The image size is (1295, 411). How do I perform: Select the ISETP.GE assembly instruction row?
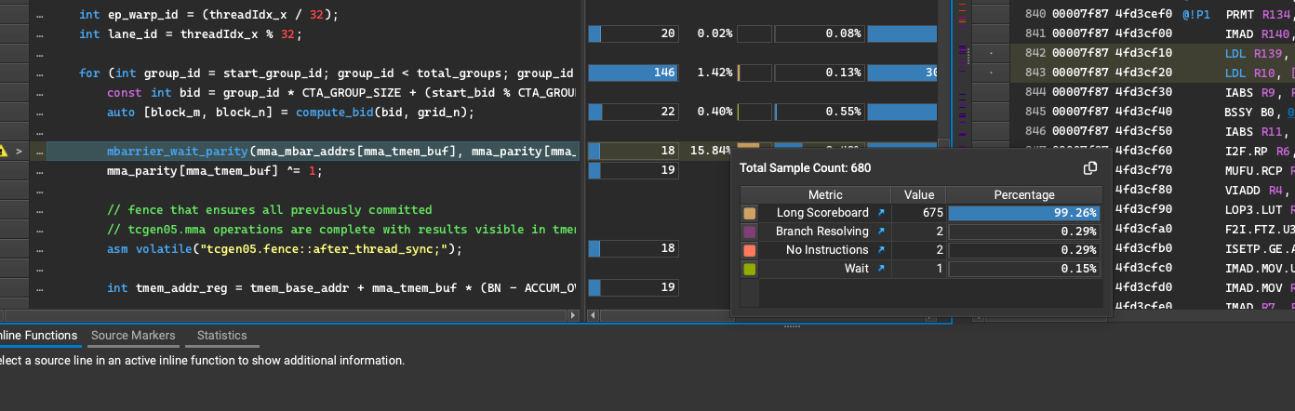click(1204, 248)
